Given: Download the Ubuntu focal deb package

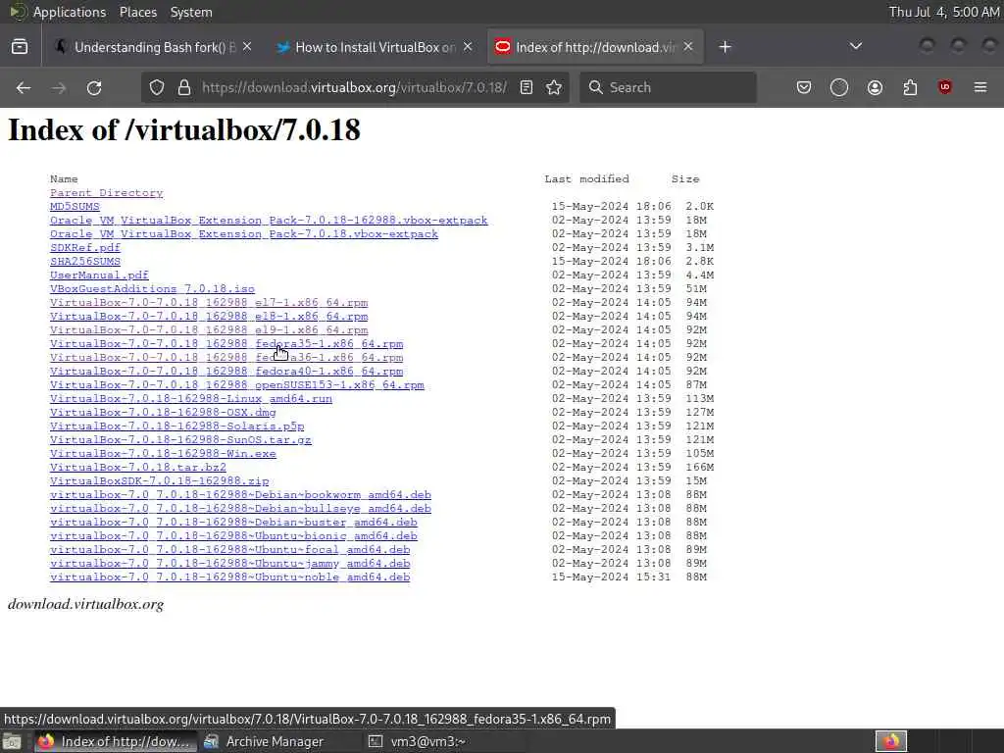Looking at the screenshot, I should (229, 551).
